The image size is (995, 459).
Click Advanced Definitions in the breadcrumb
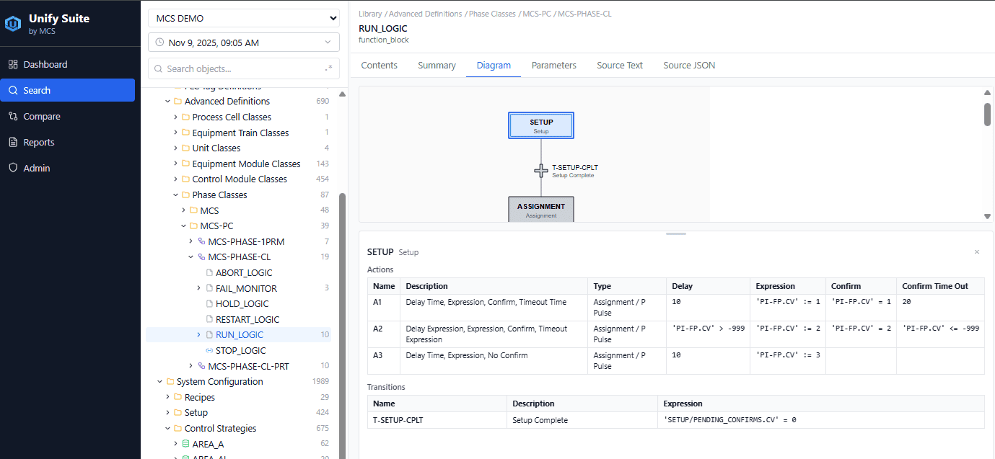pos(426,14)
